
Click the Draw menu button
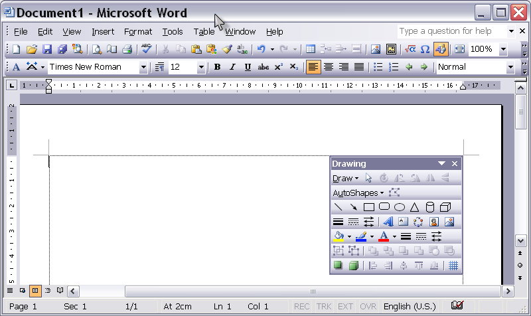(345, 178)
